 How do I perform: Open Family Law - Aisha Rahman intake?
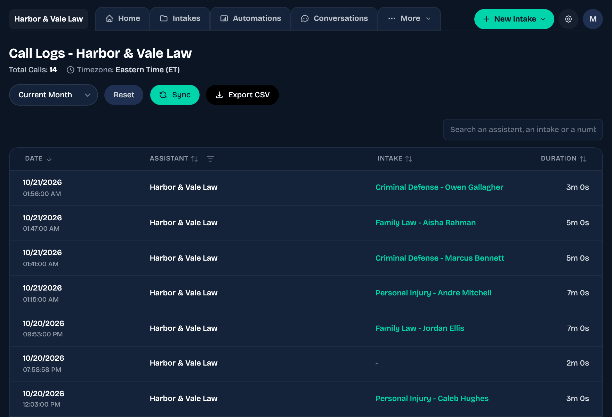[x=425, y=223]
